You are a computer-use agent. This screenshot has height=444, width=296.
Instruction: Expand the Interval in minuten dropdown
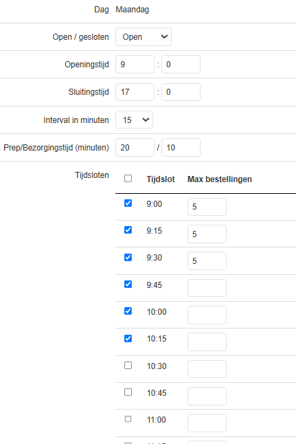pyautogui.click(x=134, y=120)
